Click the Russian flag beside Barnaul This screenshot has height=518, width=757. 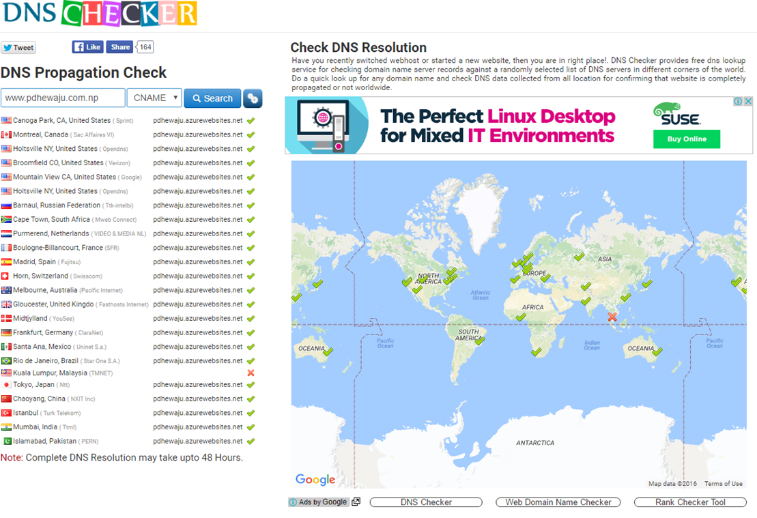(x=6, y=205)
